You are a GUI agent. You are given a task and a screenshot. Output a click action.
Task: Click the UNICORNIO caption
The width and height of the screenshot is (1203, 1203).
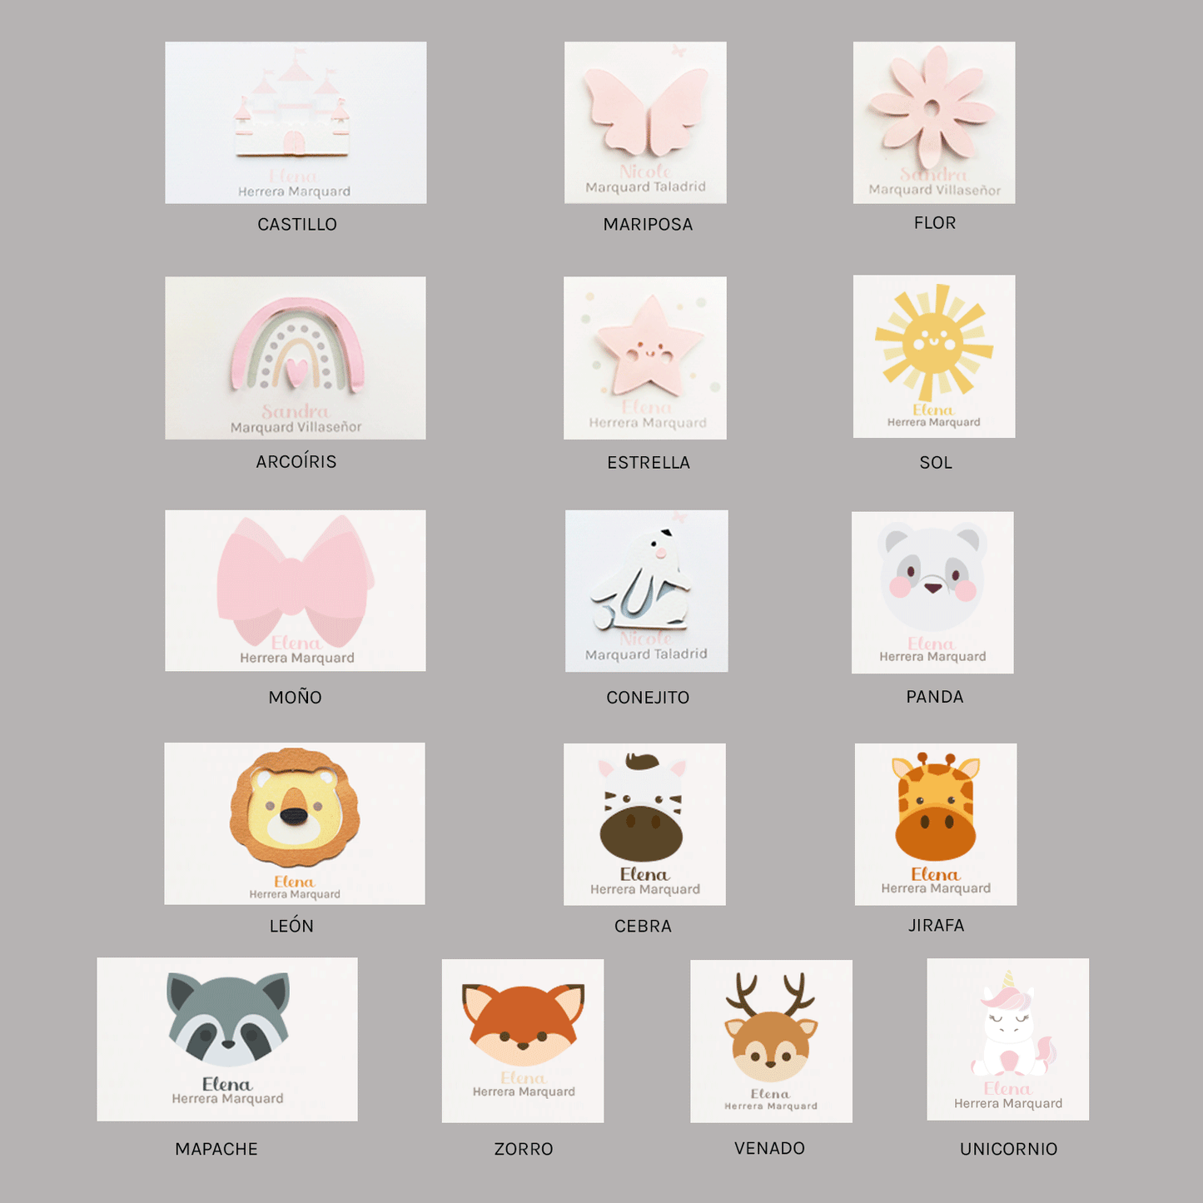click(x=1009, y=1149)
